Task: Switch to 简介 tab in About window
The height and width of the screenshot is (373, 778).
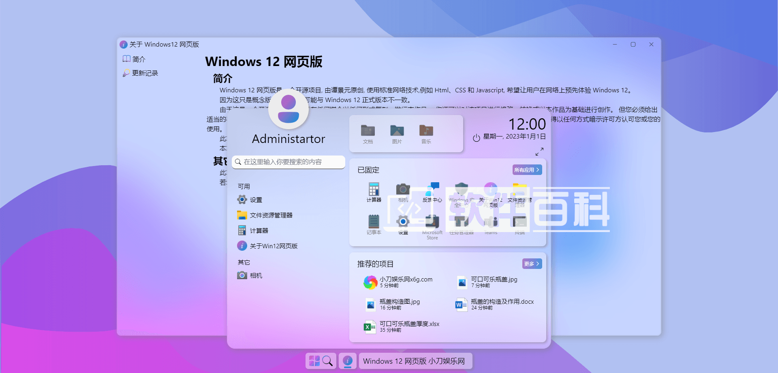Action: pos(134,59)
